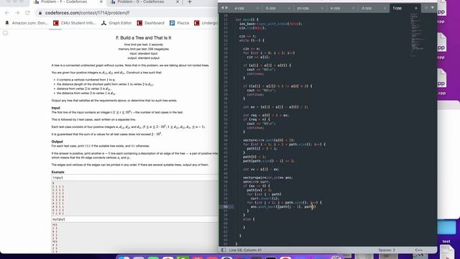This screenshot has width=460, height=259.
Task: Close the pc.cpp editor tab
Action: click(x=322, y=8)
